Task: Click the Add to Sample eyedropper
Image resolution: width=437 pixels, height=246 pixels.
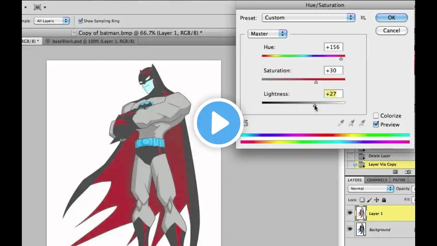Action: click(351, 123)
